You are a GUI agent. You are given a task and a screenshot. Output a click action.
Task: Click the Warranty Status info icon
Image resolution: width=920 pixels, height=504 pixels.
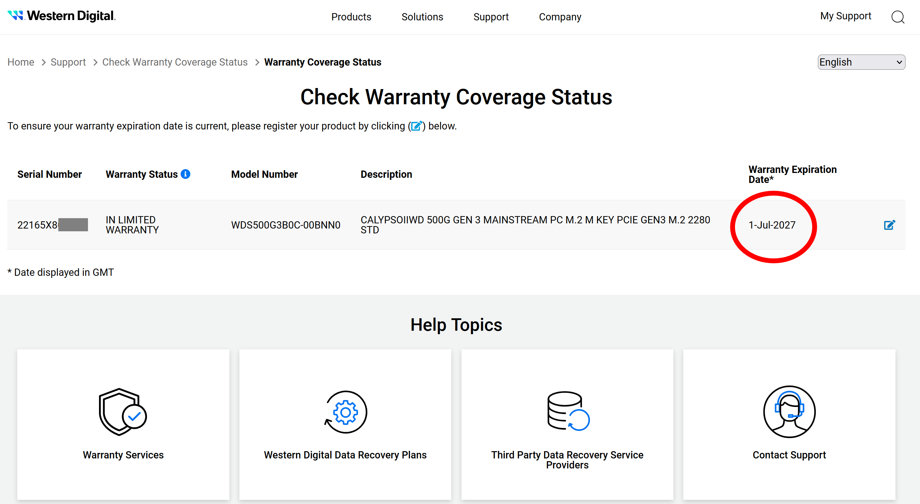185,174
